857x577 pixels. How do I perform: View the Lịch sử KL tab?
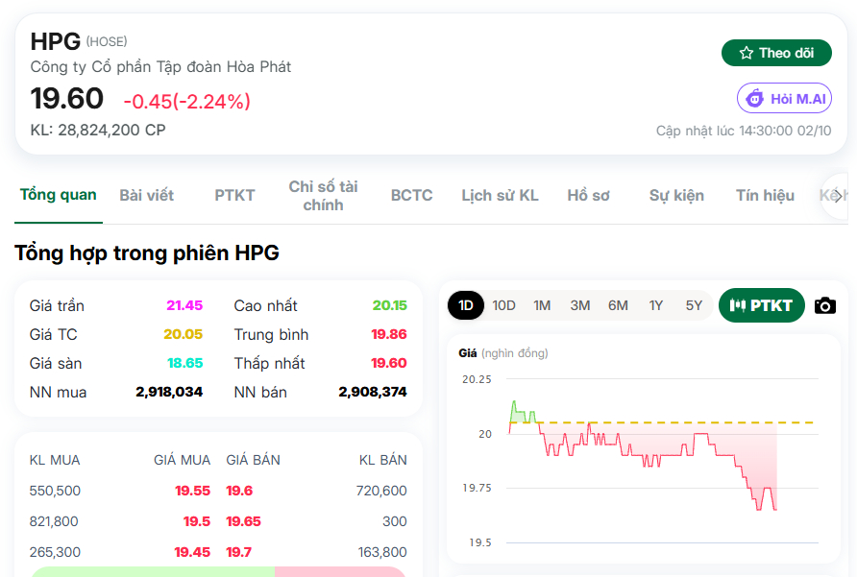pyautogui.click(x=501, y=195)
